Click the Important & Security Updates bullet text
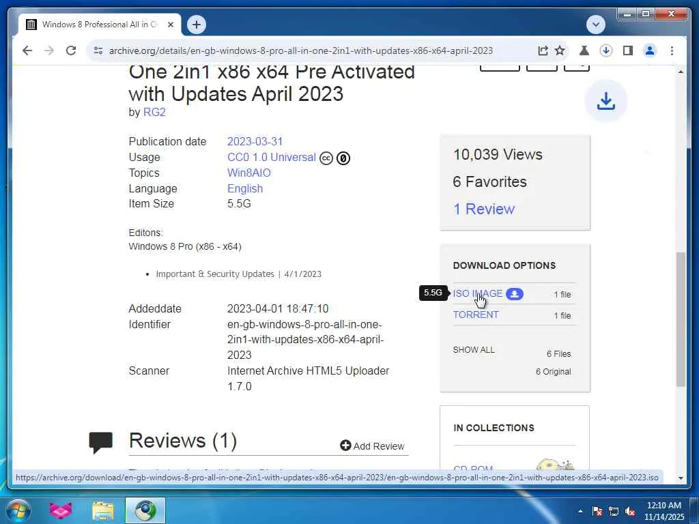The height and width of the screenshot is (524, 699). point(238,274)
